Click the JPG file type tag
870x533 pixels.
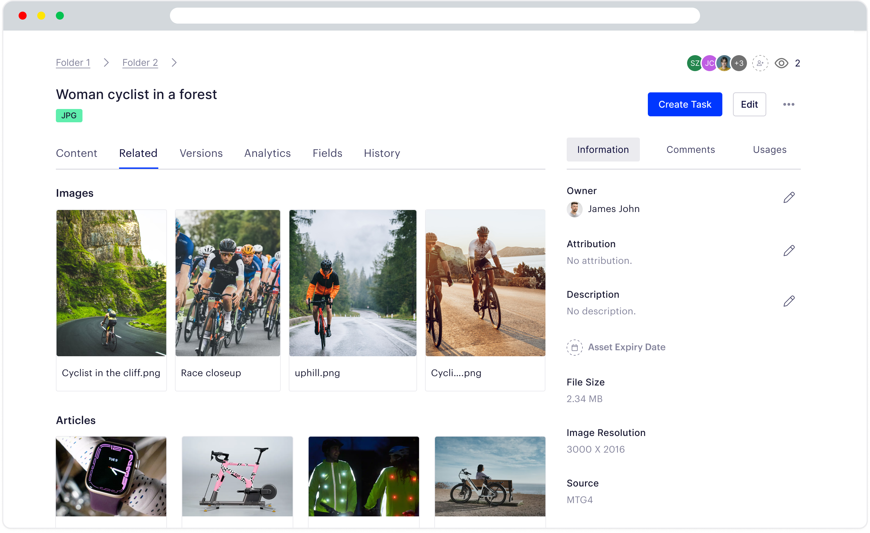[69, 115]
